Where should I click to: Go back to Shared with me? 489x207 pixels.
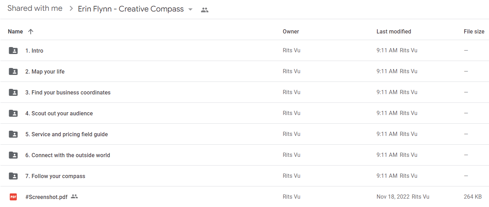pos(35,8)
